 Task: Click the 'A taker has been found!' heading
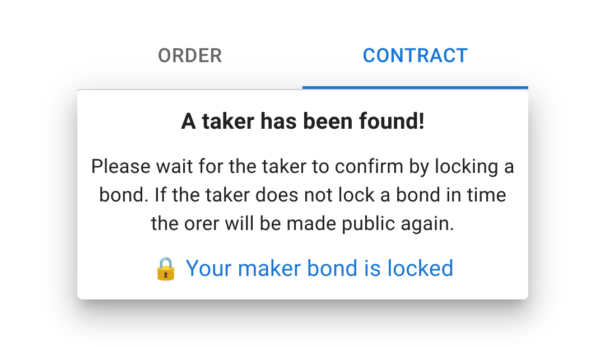302,121
